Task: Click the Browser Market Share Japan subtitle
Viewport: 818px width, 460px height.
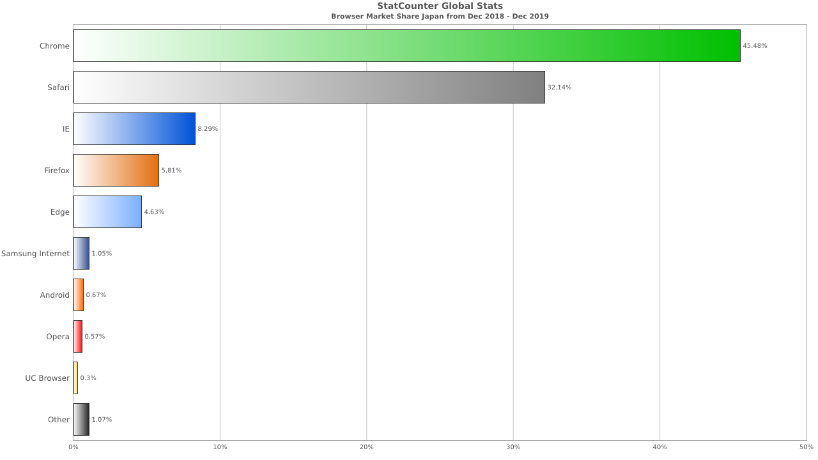Action: tap(440, 17)
